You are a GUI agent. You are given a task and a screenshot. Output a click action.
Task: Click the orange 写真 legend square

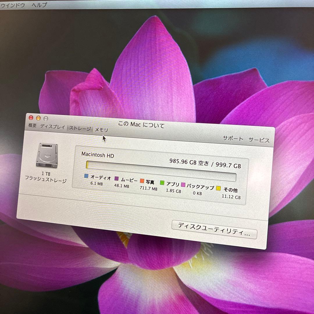[142, 181]
